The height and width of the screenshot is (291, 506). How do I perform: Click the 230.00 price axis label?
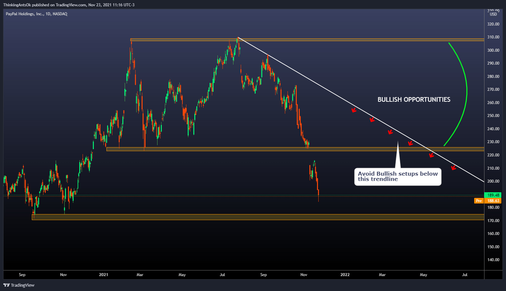493,142
